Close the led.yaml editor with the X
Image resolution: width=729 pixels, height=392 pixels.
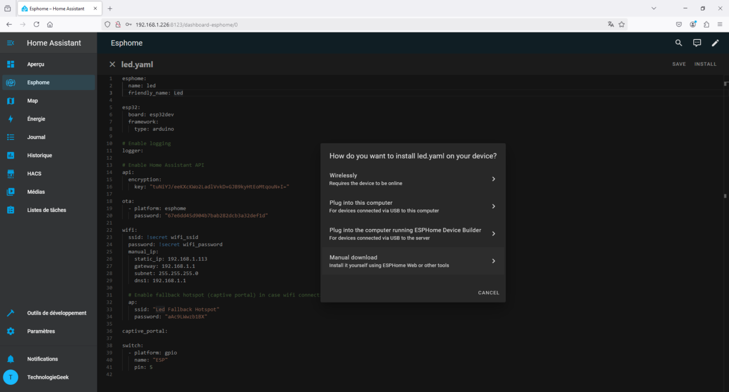coord(112,63)
